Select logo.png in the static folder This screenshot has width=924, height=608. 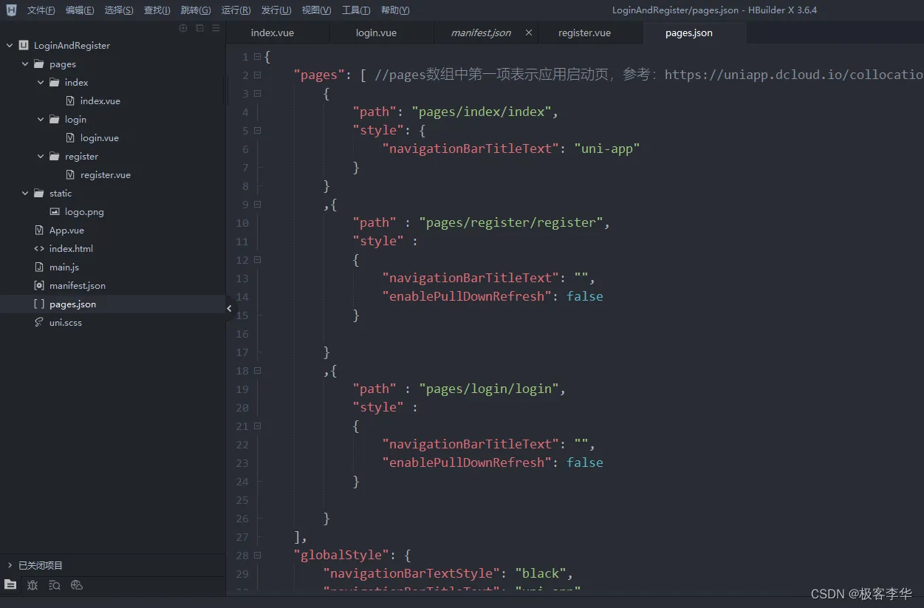tap(84, 212)
